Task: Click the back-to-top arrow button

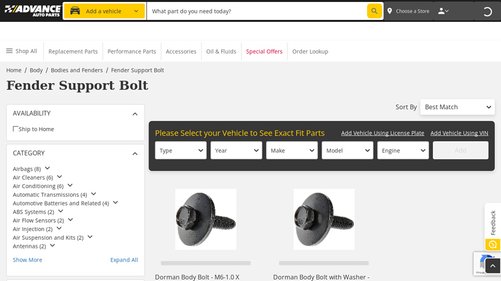Action: 493,266
